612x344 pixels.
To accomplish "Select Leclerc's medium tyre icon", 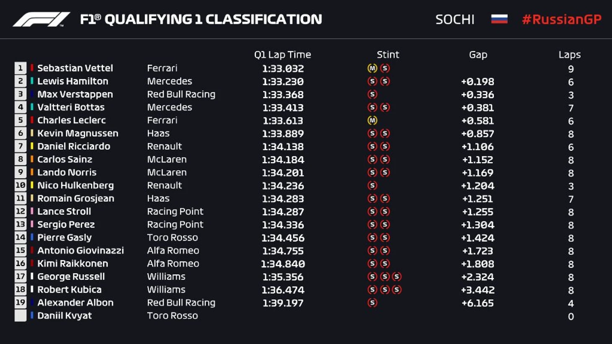I will tap(372, 121).
